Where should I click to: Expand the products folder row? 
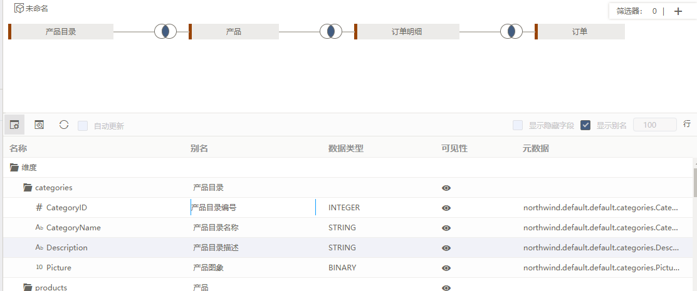[x=28, y=287]
